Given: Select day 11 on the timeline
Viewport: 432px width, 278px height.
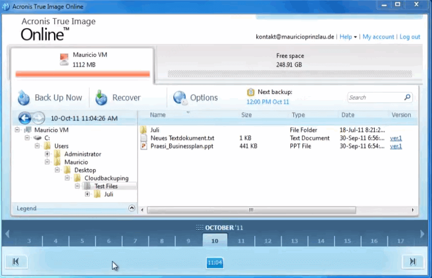Looking at the screenshot, I should click(241, 241).
